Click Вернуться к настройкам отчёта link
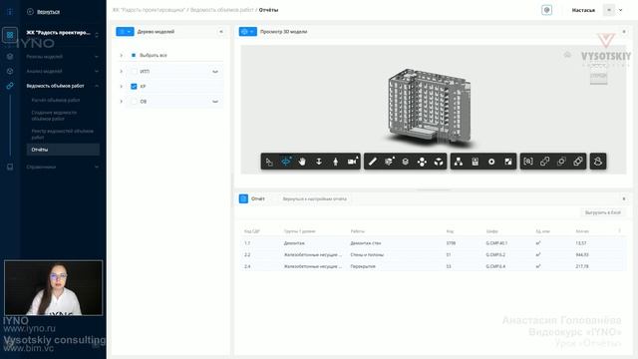638x359 pixels. tap(315, 199)
